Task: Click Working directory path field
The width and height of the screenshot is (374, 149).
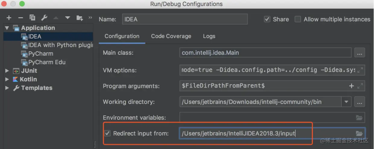Action: point(261,102)
